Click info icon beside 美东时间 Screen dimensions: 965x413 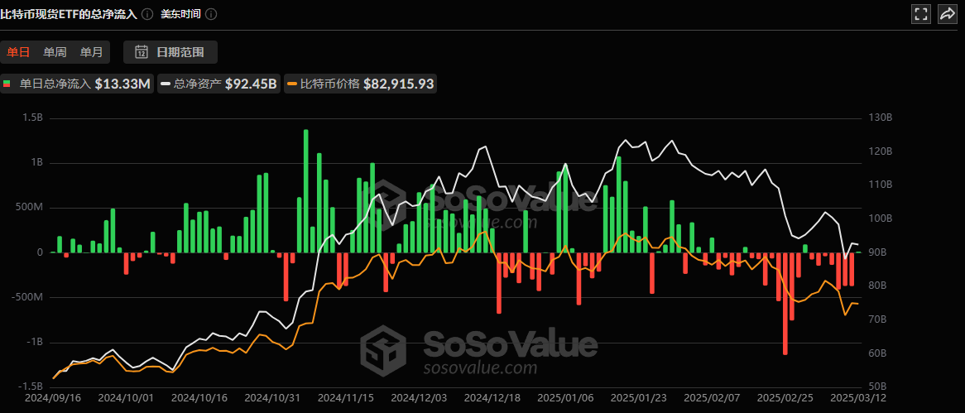(x=211, y=14)
